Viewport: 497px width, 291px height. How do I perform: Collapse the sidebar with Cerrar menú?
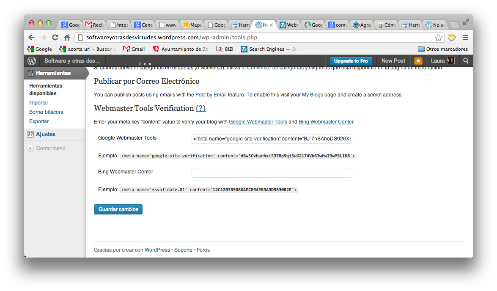[x=50, y=148]
